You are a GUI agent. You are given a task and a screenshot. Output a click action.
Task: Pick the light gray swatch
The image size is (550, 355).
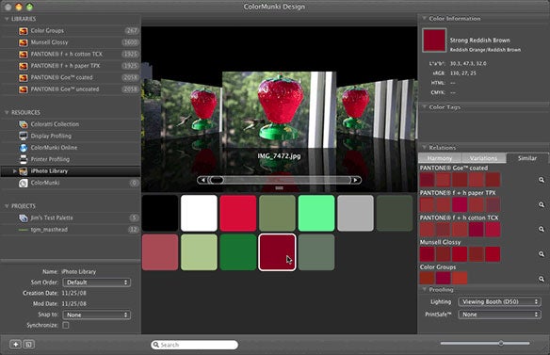355,213
